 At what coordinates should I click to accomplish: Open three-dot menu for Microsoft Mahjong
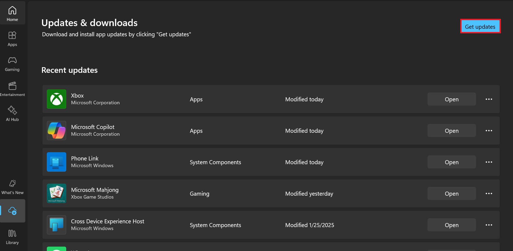coord(489,194)
